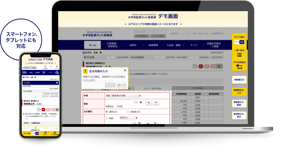Click step 2 red box in progress indicator
The width and height of the screenshot is (292, 150).
(x=201, y=66)
